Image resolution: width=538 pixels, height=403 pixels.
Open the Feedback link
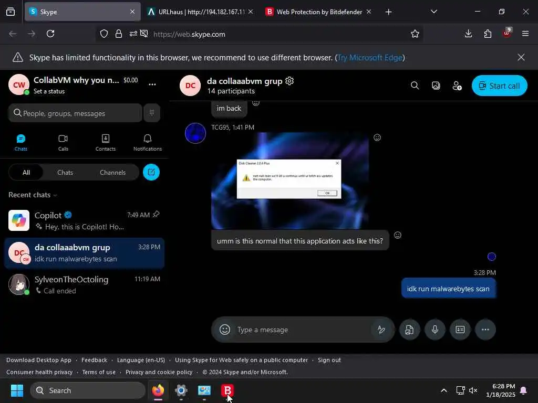pos(95,360)
